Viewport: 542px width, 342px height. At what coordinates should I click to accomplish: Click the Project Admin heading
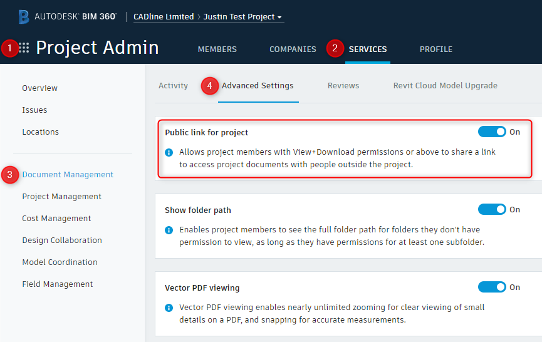(x=97, y=48)
